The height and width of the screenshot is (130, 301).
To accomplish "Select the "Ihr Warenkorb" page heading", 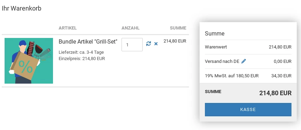I will [x=22, y=8].
